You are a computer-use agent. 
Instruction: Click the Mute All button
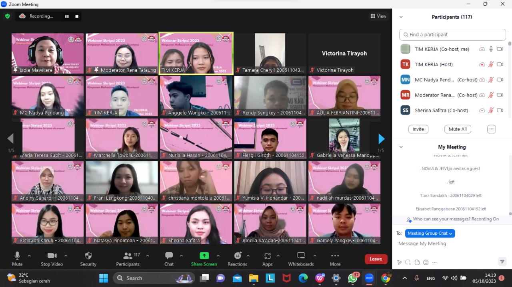click(x=458, y=129)
